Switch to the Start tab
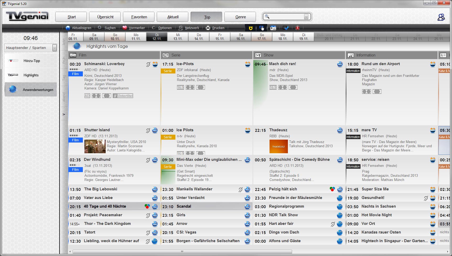The height and width of the screenshot is (256, 452). point(71,17)
